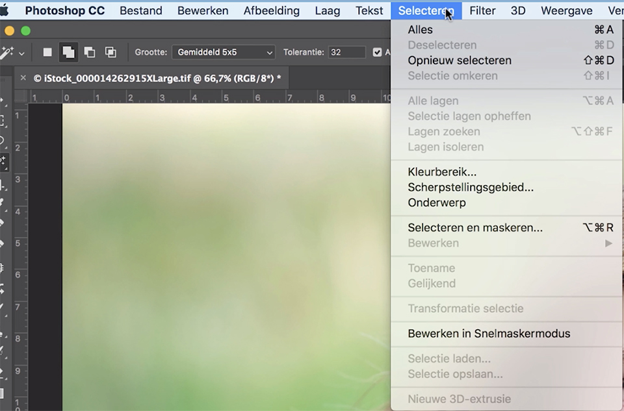Viewport: 624px width, 411px height.
Task: Choose Selectie opslaan...
Action: point(506,374)
